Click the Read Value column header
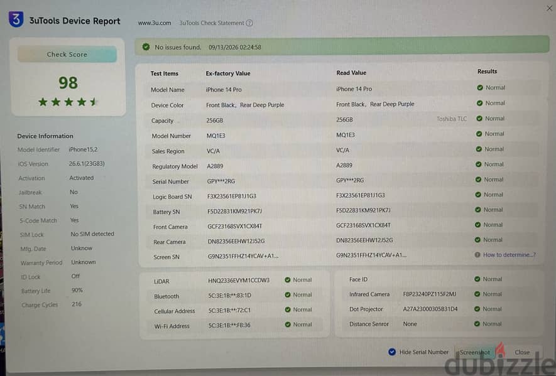556x376 pixels. [x=351, y=73]
